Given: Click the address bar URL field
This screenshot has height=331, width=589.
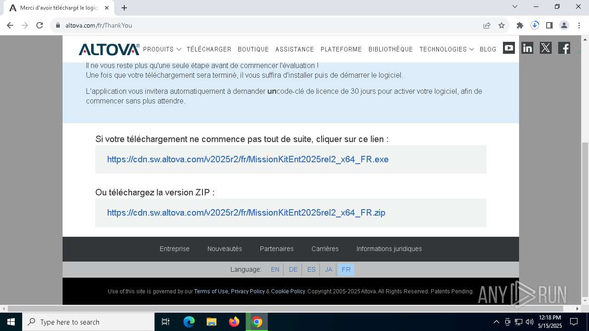Looking at the screenshot, I should point(271,25).
